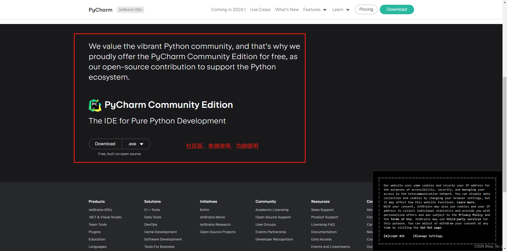
Task: Open JetBrains IDEs footer link
Action: coord(100,210)
